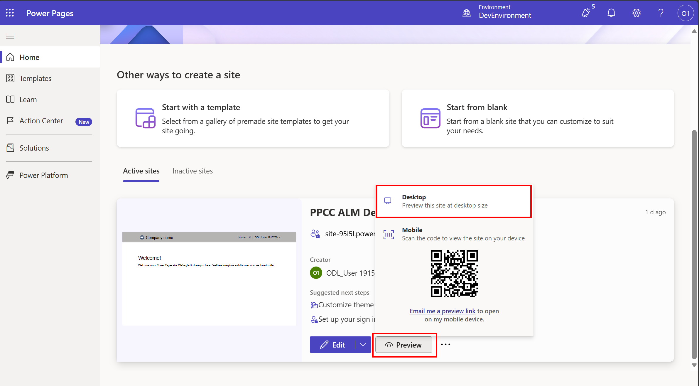Open the what's new megaphone icon

pos(586,13)
